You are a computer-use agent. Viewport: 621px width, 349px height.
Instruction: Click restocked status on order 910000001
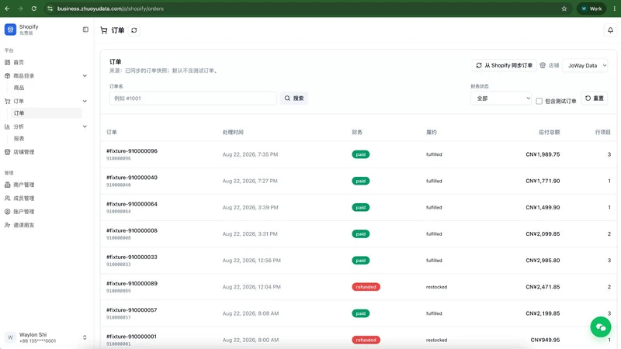(436, 340)
